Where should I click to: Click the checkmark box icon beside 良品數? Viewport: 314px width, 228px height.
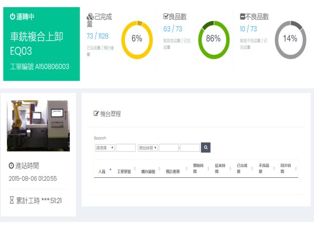coord(166,17)
